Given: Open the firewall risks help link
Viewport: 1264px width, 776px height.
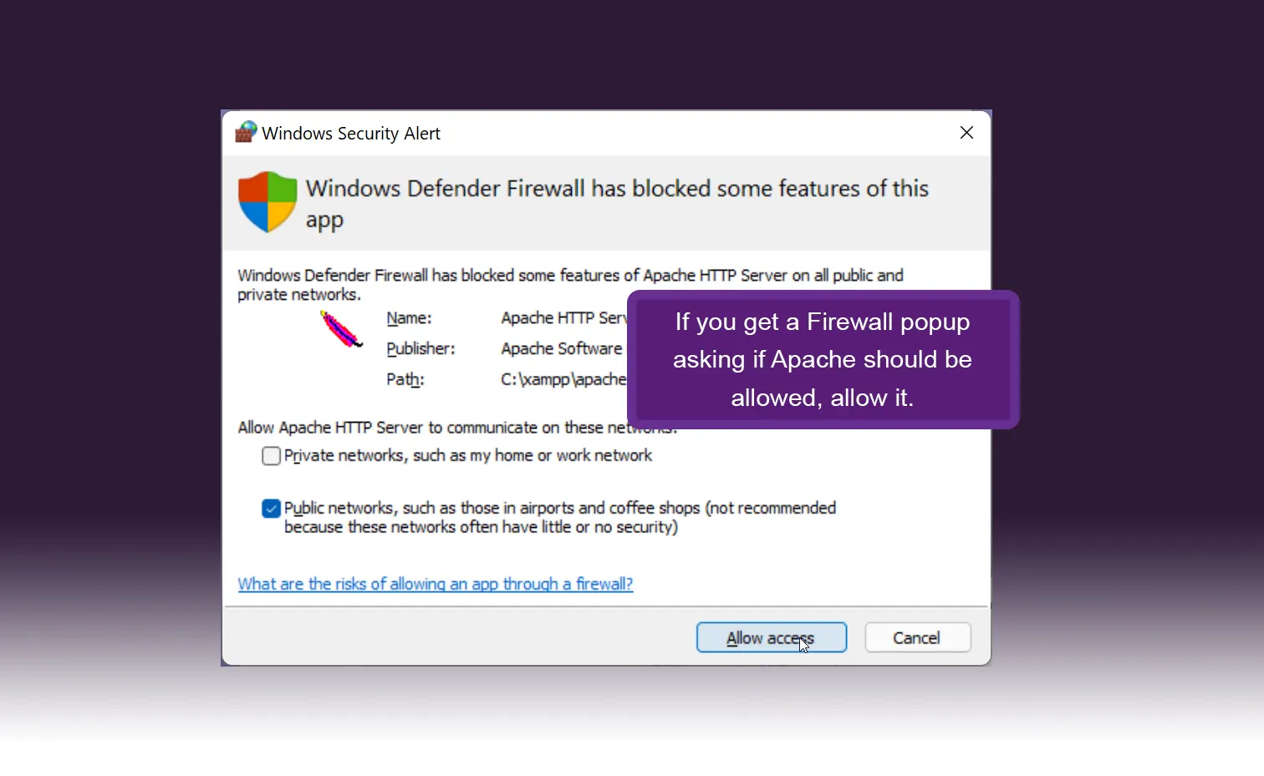Looking at the screenshot, I should 436,584.
